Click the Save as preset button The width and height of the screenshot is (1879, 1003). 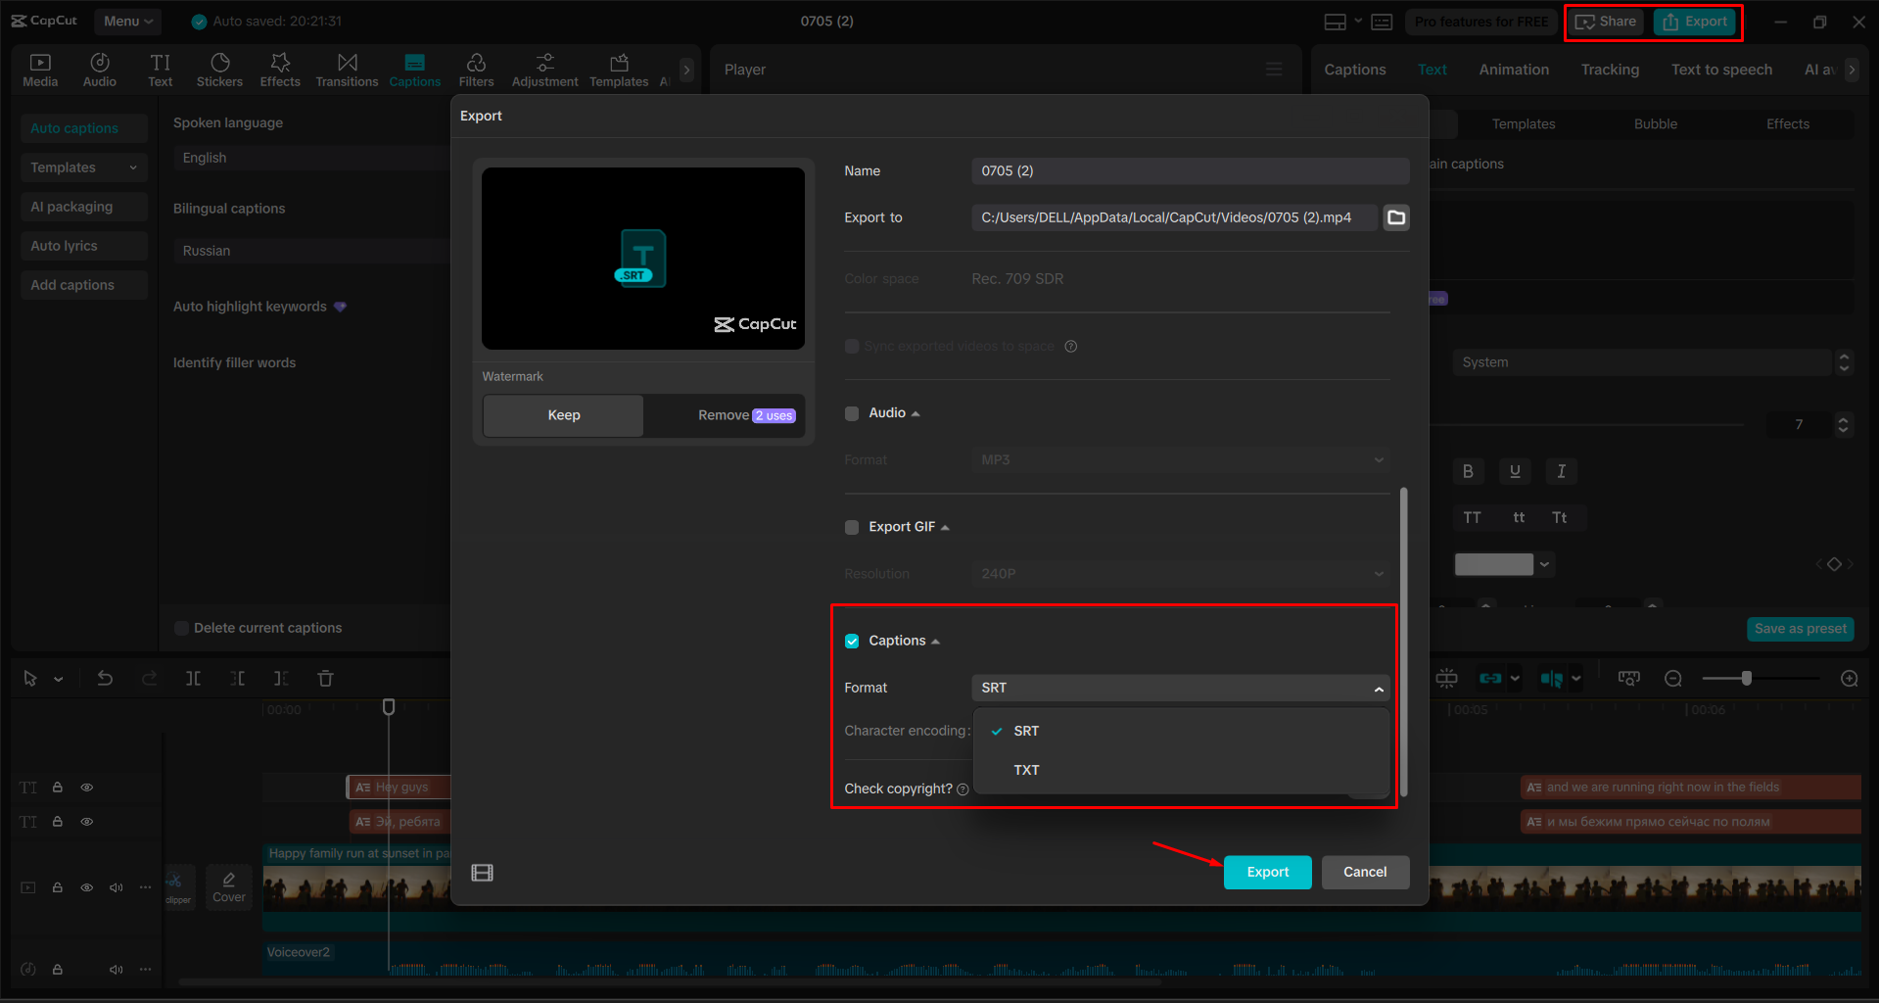tap(1800, 629)
